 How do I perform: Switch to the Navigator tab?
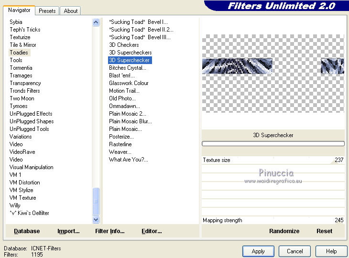coord(19,10)
